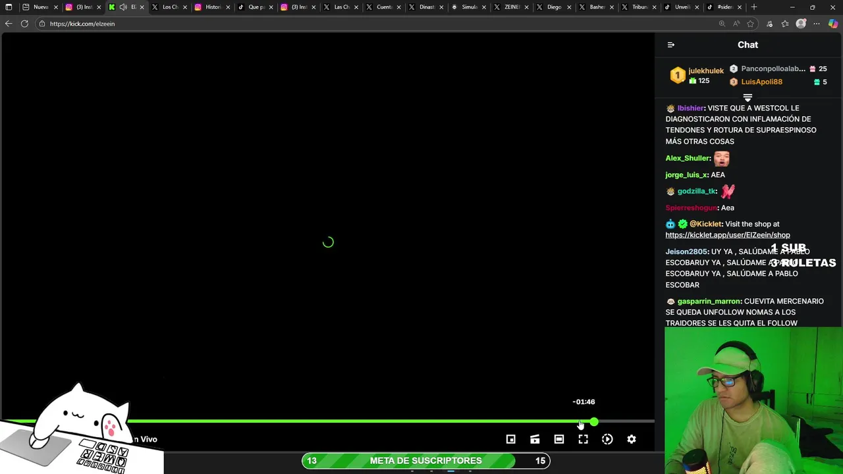The image size is (843, 474).
Task: Open the extensions icon beside the favorites star
Action: (x=769, y=24)
